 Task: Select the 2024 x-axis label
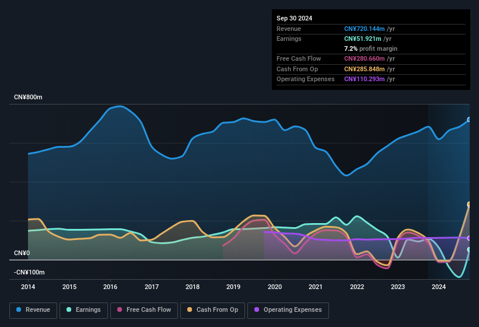click(x=439, y=287)
